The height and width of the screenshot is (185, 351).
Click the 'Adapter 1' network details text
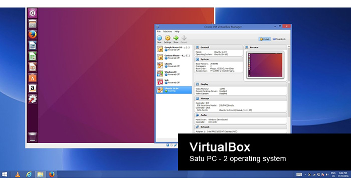point(217,131)
